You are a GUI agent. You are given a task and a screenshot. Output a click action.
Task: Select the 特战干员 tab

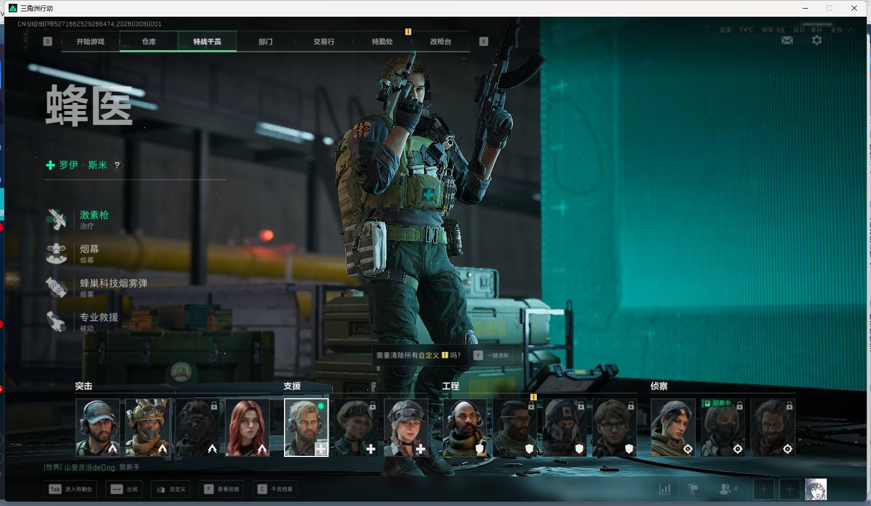(x=207, y=41)
